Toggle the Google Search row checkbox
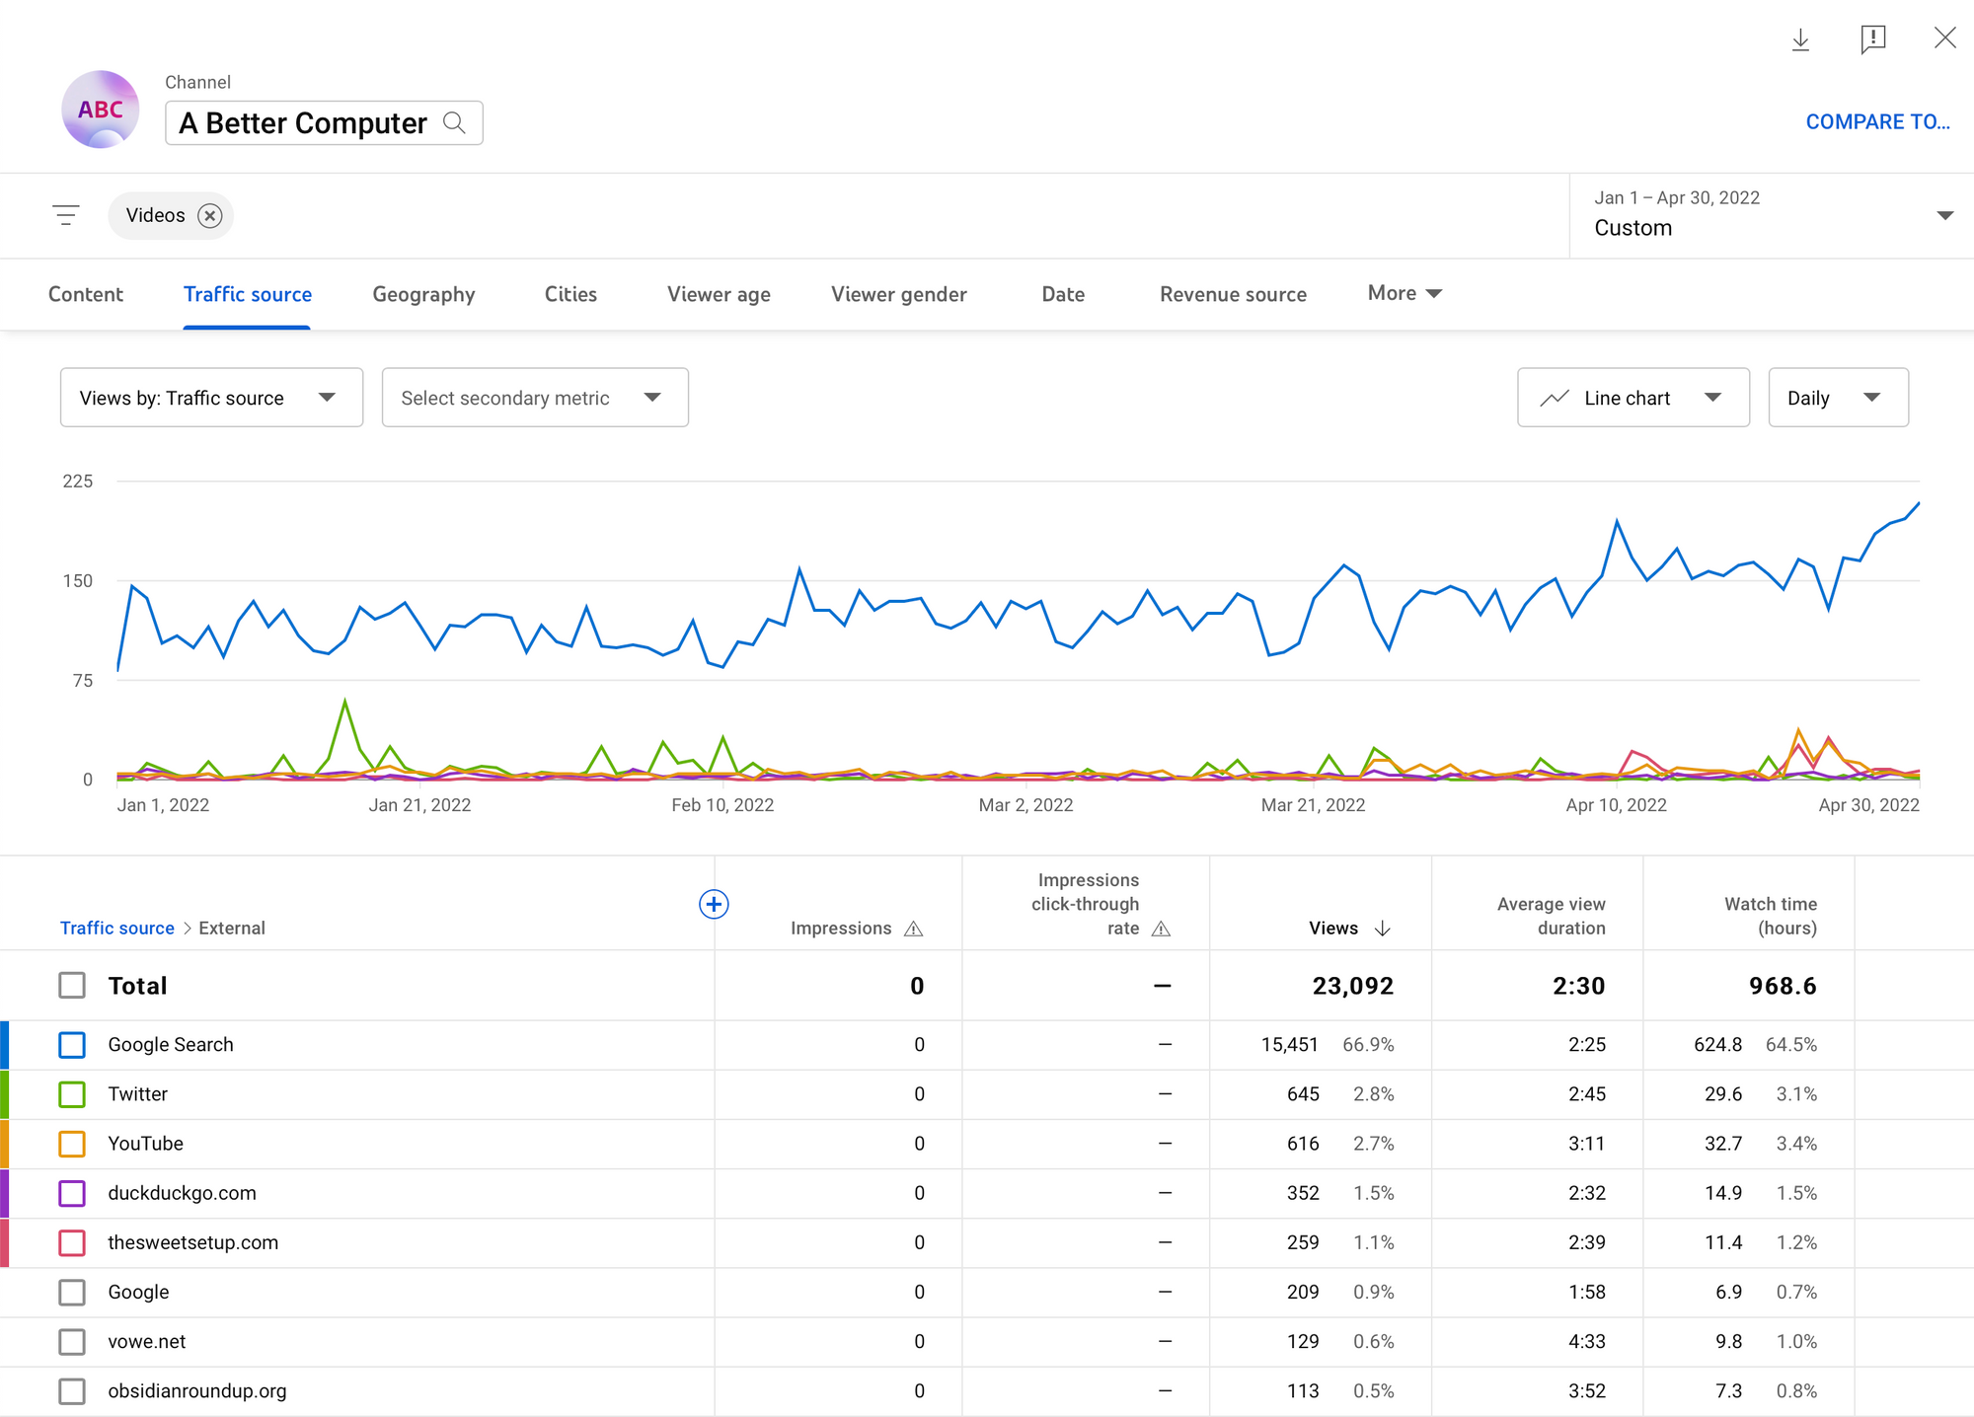Viewport: 1974px width, 1417px height. (x=72, y=1045)
